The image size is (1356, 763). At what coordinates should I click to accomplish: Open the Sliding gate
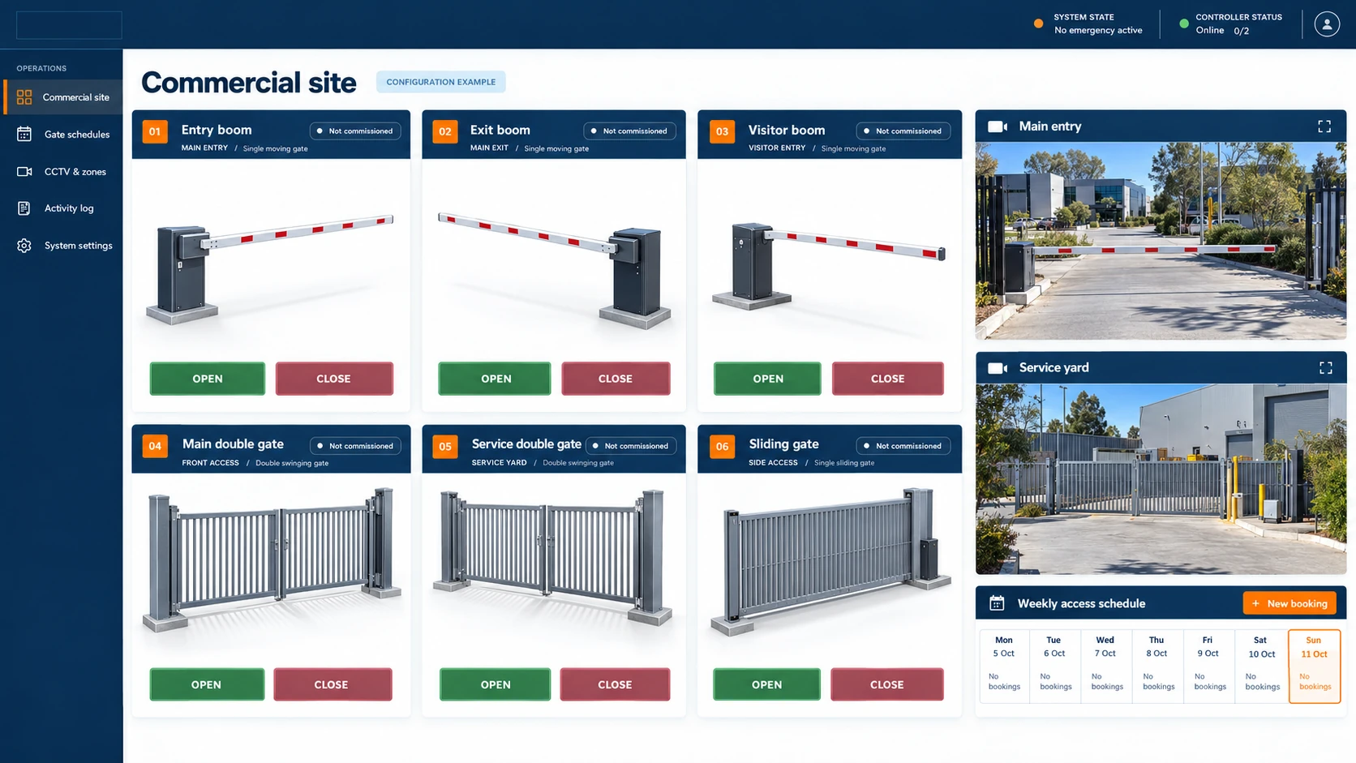(x=766, y=684)
